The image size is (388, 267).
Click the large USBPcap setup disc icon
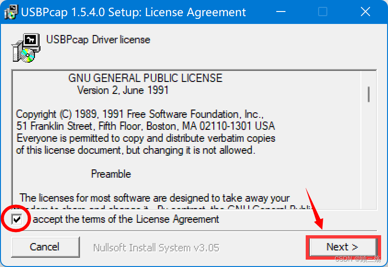click(x=26, y=48)
